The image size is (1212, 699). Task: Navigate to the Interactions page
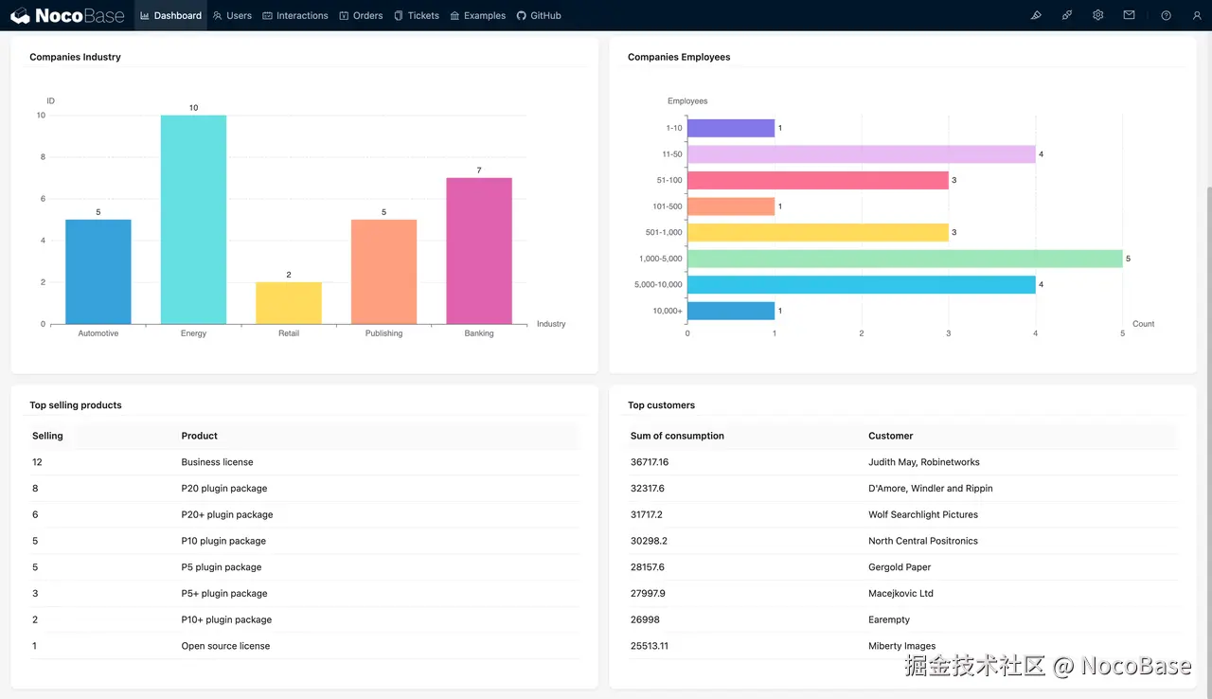[295, 15]
